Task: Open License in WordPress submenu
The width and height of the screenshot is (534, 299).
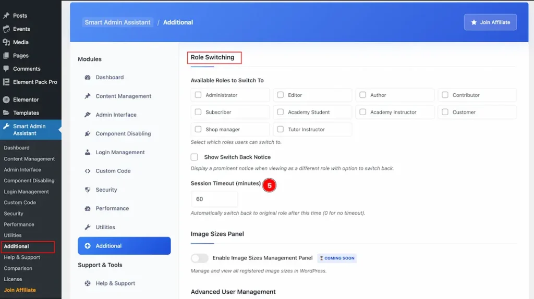Action: (13, 279)
